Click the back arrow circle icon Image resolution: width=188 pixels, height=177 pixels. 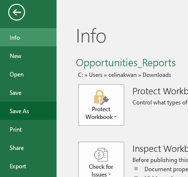coord(16,13)
